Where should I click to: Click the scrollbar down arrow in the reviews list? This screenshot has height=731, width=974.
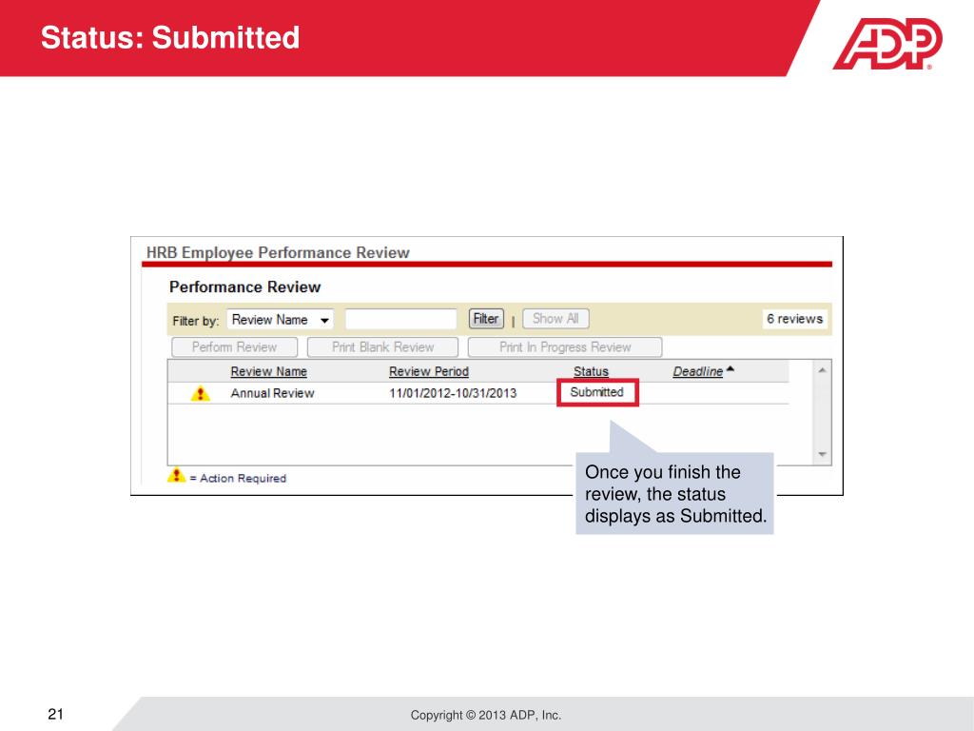click(822, 454)
